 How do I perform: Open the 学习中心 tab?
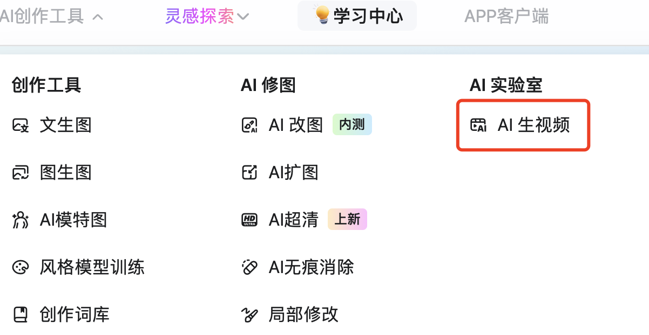coord(368,16)
